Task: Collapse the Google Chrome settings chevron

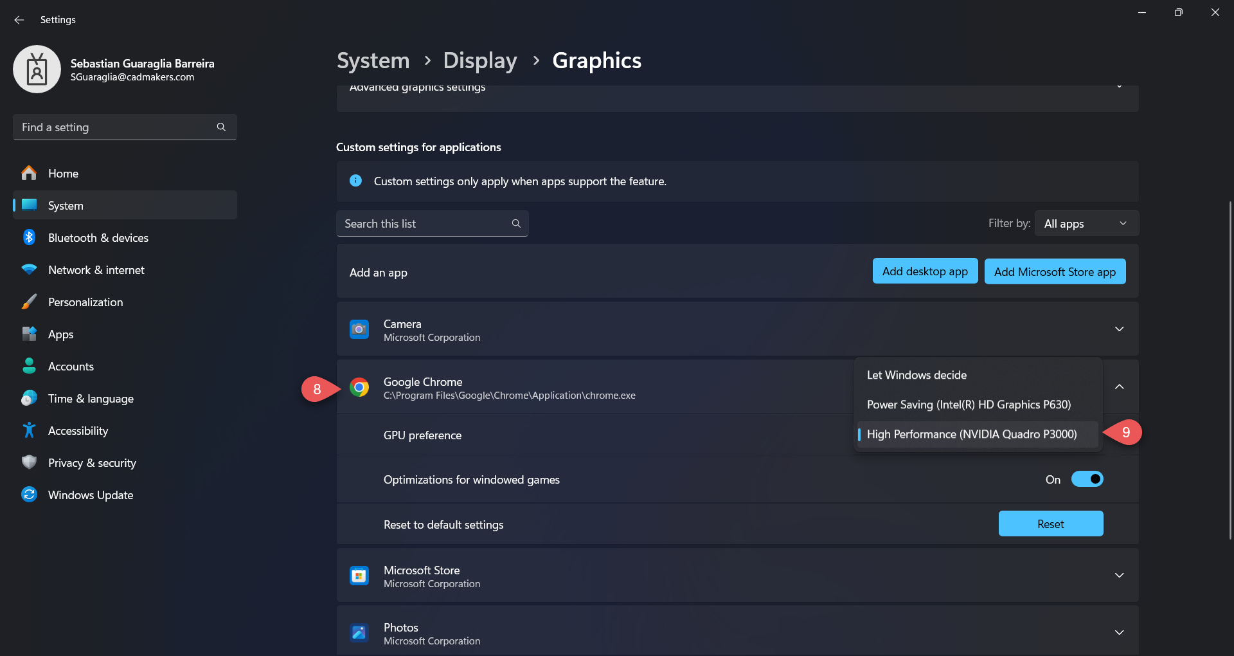Action: coord(1120,387)
